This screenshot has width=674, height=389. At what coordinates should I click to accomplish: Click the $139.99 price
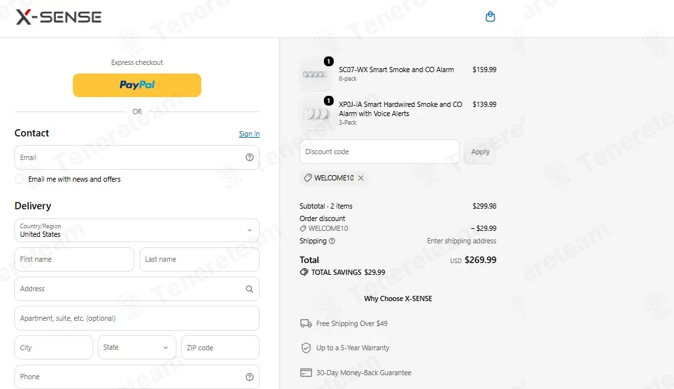(485, 104)
